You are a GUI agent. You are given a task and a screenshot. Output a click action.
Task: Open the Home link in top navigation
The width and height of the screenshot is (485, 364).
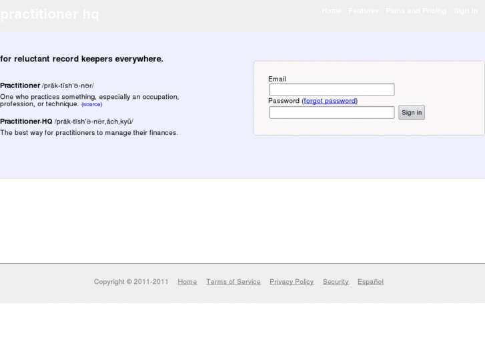pyautogui.click(x=332, y=11)
